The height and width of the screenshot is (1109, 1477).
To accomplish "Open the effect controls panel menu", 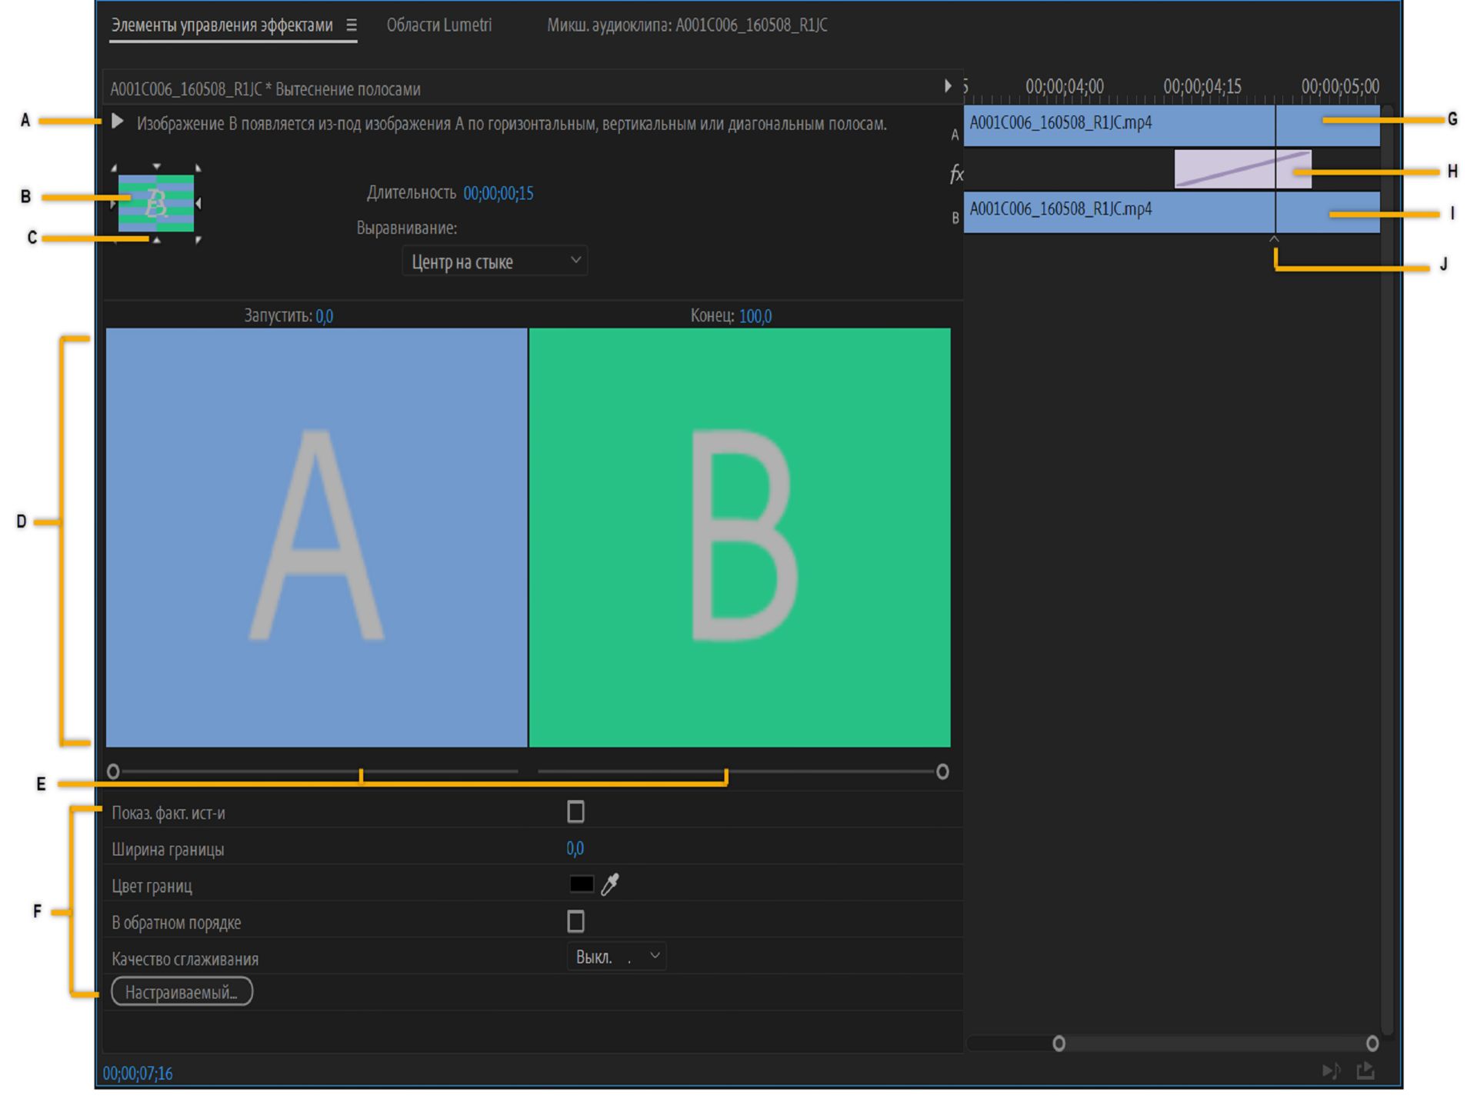I will point(352,25).
